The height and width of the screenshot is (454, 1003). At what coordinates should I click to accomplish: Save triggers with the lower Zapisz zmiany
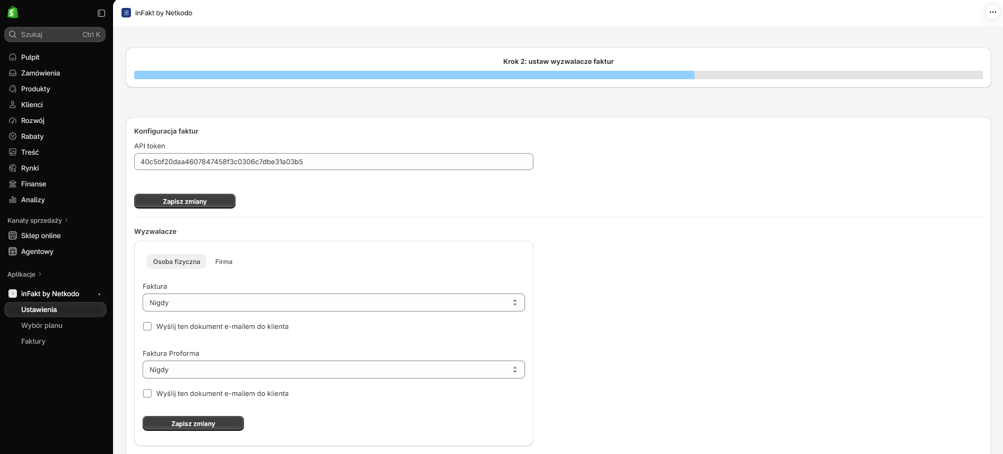pyautogui.click(x=193, y=423)
